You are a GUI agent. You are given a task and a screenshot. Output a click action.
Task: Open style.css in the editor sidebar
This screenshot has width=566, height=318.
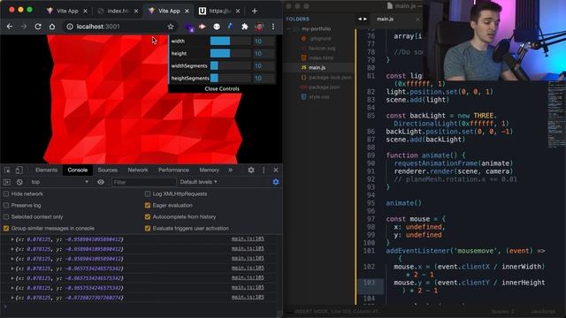pyautogui.click(x=318, y=96)
